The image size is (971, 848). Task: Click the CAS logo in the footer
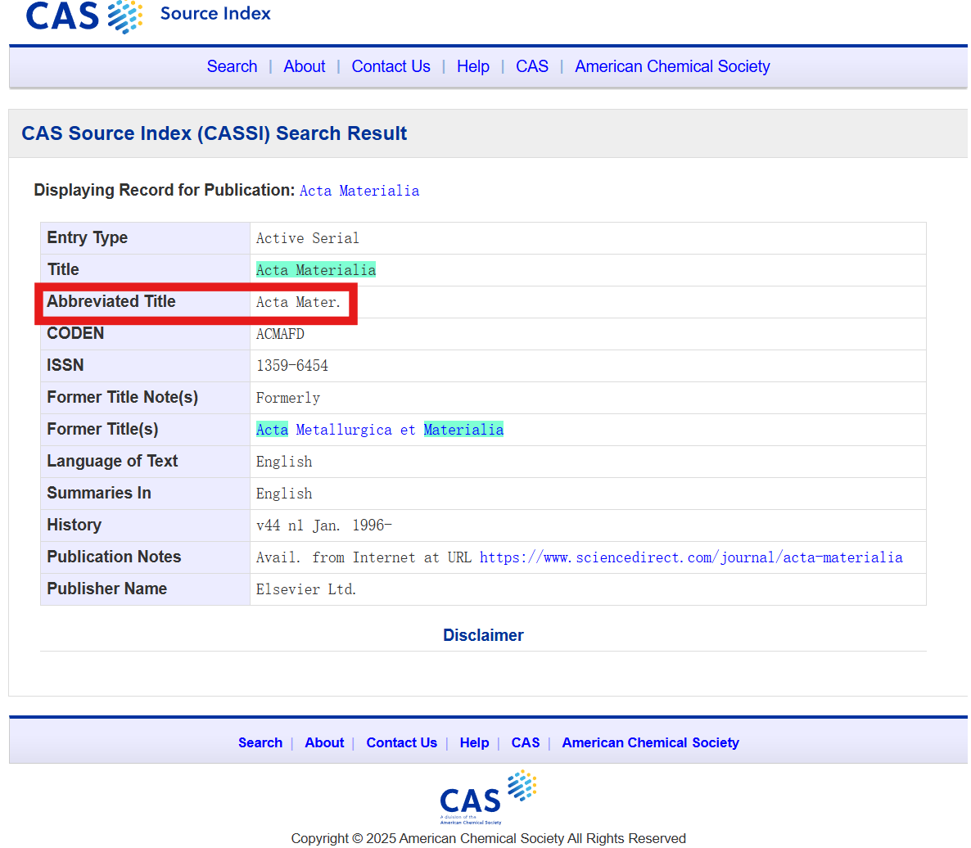click(488, 797)
